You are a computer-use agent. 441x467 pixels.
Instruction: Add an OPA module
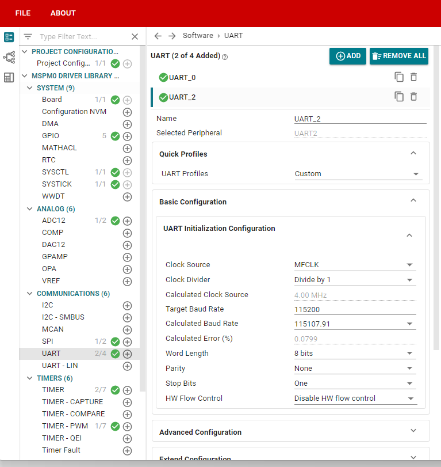click(x=127, y=269)
